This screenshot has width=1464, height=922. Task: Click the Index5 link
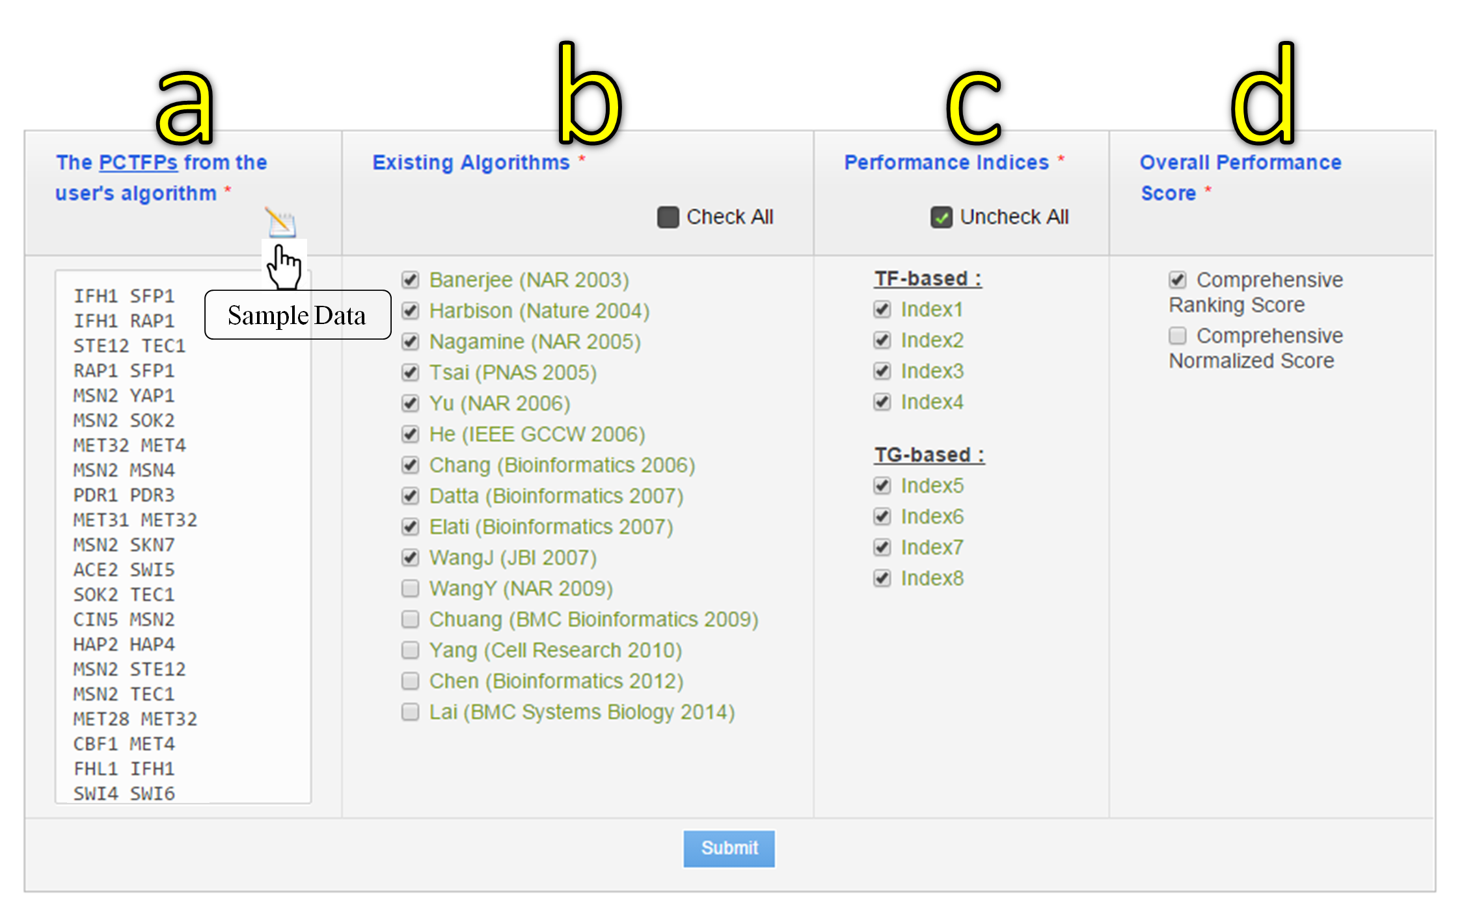tap(932, 486)
